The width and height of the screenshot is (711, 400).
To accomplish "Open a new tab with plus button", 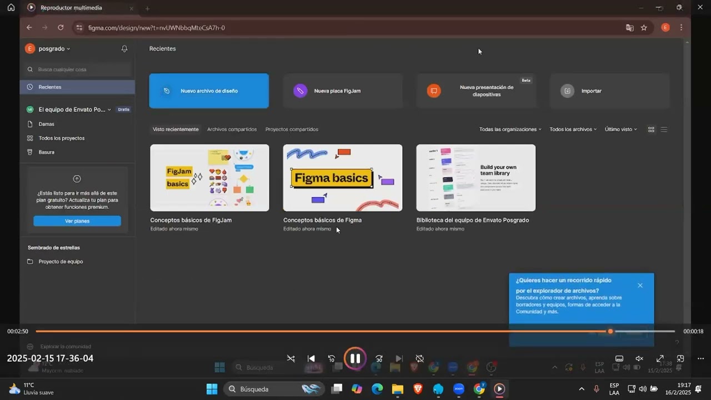I will click(x=147, y=8).
